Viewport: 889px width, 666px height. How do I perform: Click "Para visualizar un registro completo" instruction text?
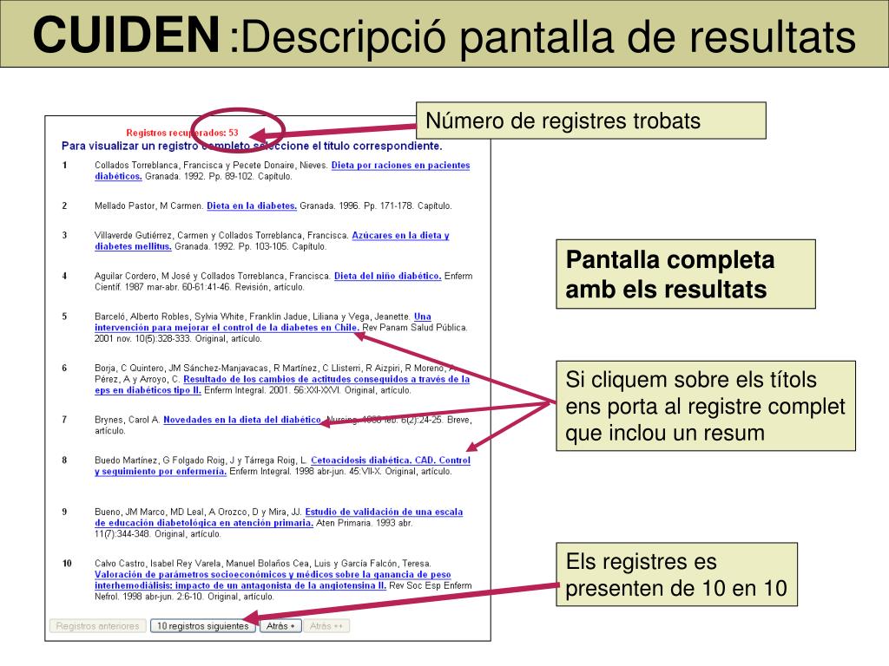click(x=252, y=146)
